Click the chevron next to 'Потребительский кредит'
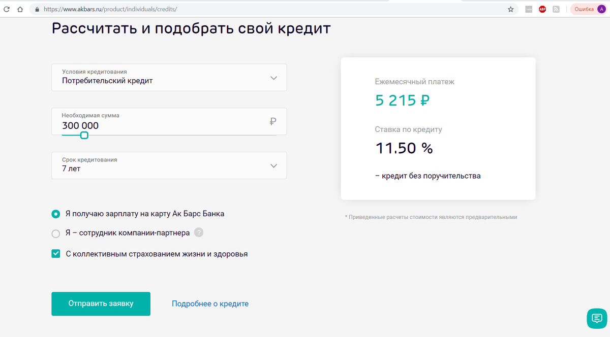This screenshot has height=337, width=610. (273, 77)
